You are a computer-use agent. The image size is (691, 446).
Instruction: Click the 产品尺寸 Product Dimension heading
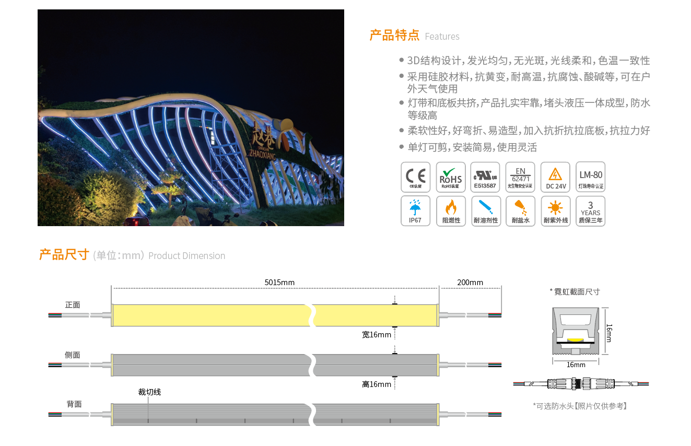pyautogui.click(x=132, y=255)
